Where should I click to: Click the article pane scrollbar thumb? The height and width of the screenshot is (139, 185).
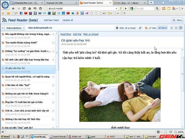(x=182, y=74)
